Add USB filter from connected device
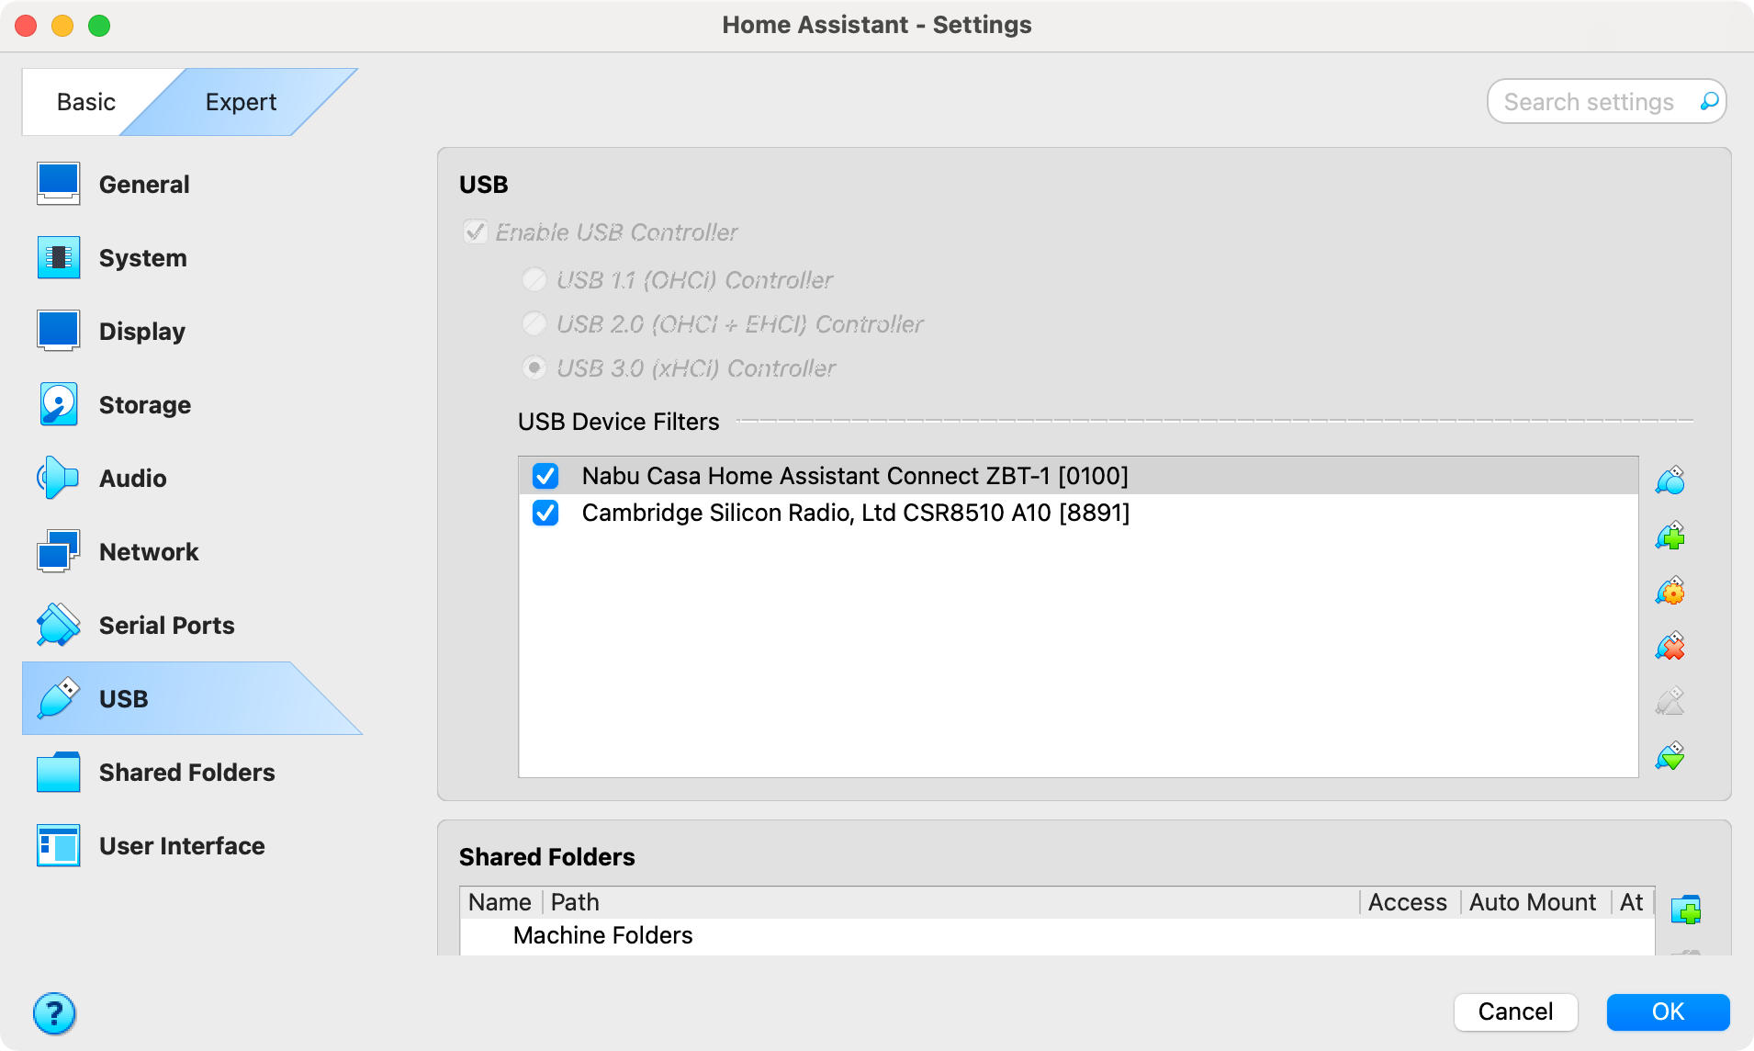The width and height of the screenshot is (1754, 1051). (1670, 536)
